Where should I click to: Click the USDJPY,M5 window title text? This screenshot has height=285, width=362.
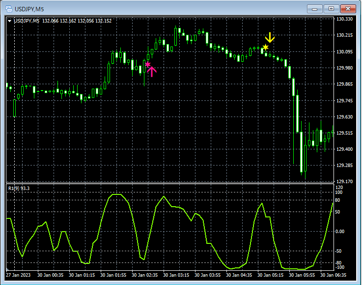[29, 9]
